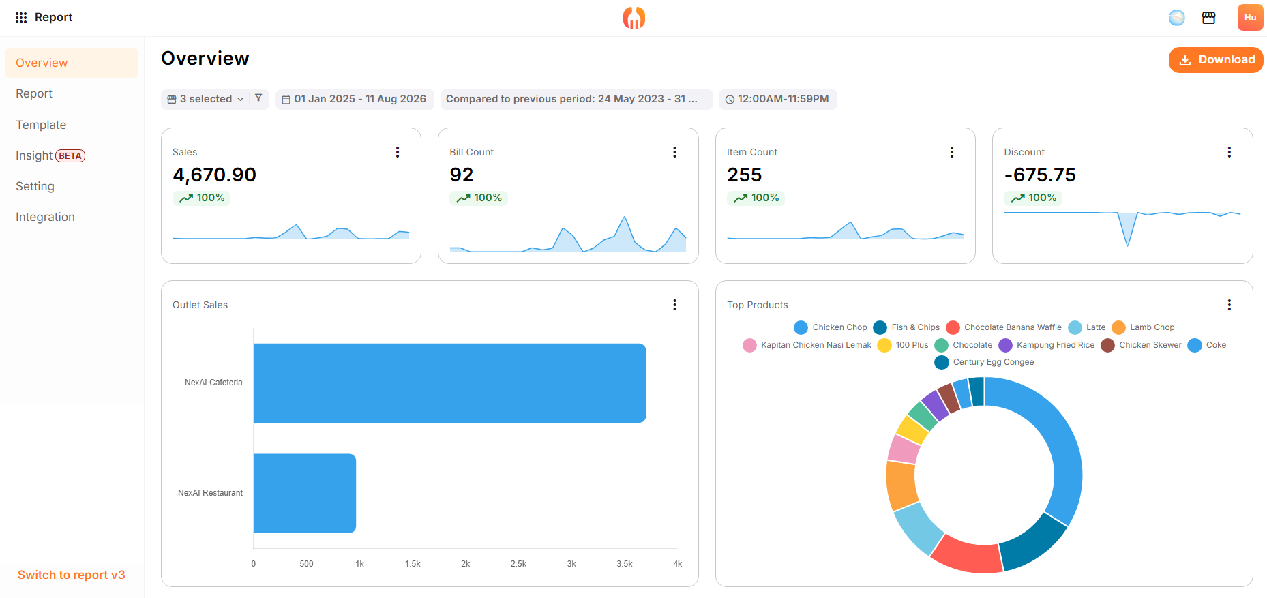Toggle Chicken Chop legend swatch
Viewport: 1267px width, 598px height.
click(801, 327)
